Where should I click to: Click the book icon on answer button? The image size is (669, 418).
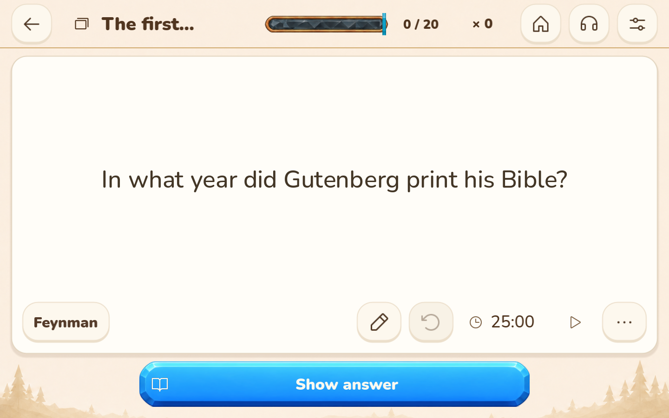click(x=160, y=385)
